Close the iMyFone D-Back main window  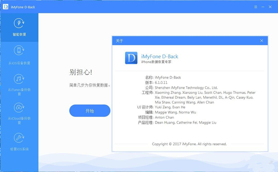tap(270, 7)
